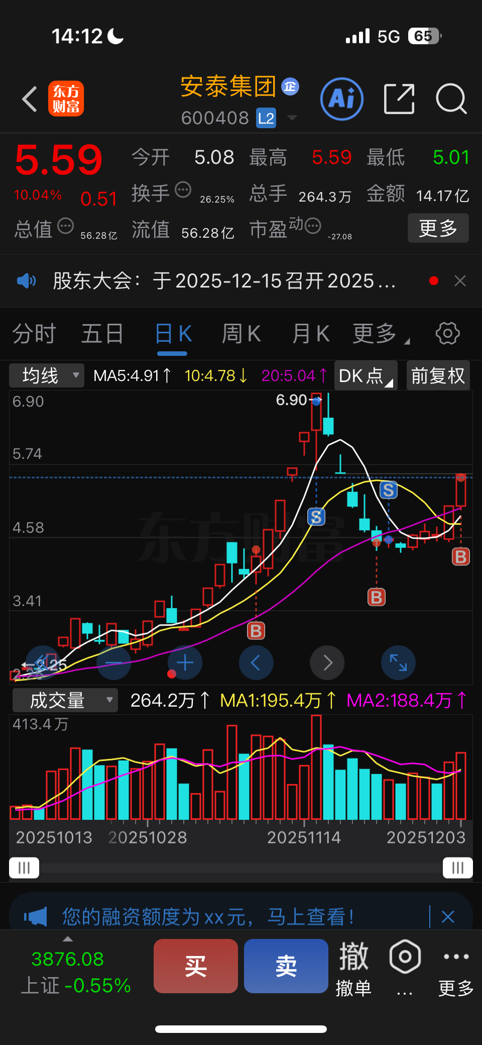Viewport: 482px width, 1045px height.
Task: Move chart to next candle
Action: pos(327,663)
